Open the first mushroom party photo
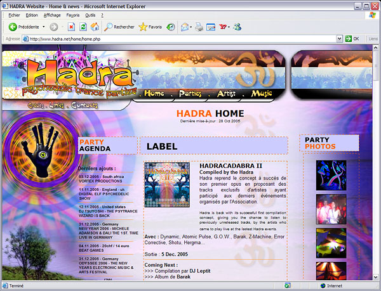This screenshot has height=291, width=381. pyautogui.click(x=331, y=176)
